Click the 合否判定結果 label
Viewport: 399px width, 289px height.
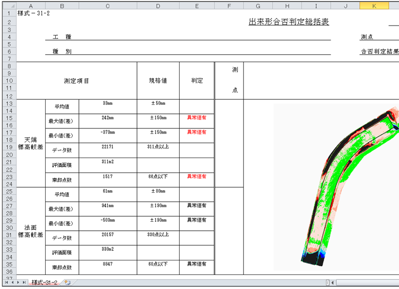coord(379,51)
